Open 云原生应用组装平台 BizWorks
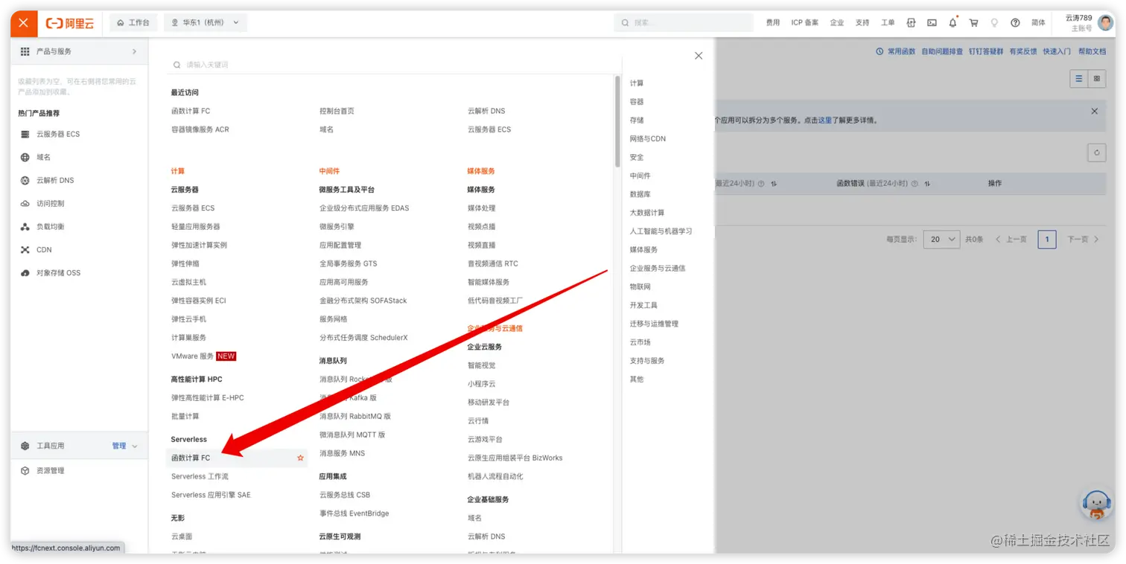This screenshot has width=1126, height=564. click(x=515, y=458)
